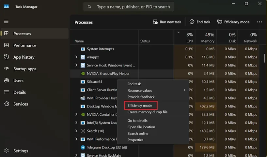Click the Run new task icon
The image size is (267, 157).
(x=155, y=22)
